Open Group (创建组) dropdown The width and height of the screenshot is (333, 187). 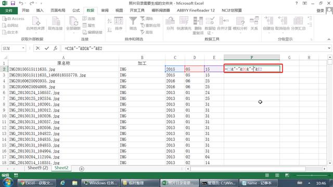pyautogui.click(x=268, y=24)
